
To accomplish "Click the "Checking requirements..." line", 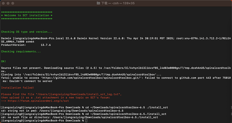I will (x=21, y=51).
